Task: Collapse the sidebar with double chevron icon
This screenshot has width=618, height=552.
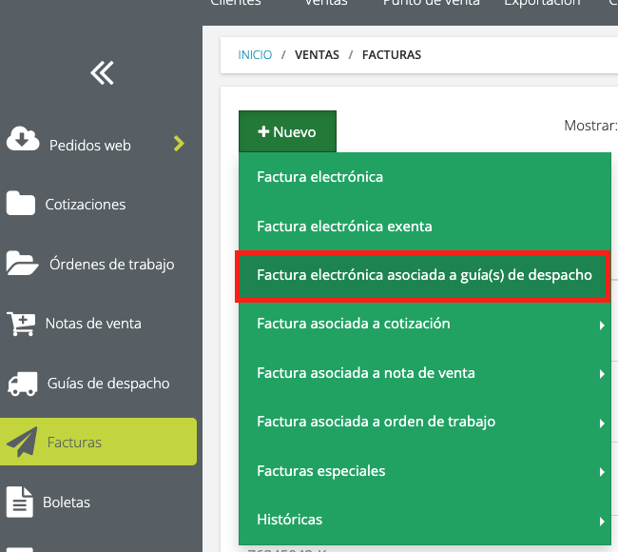Action: coord(102,72)
